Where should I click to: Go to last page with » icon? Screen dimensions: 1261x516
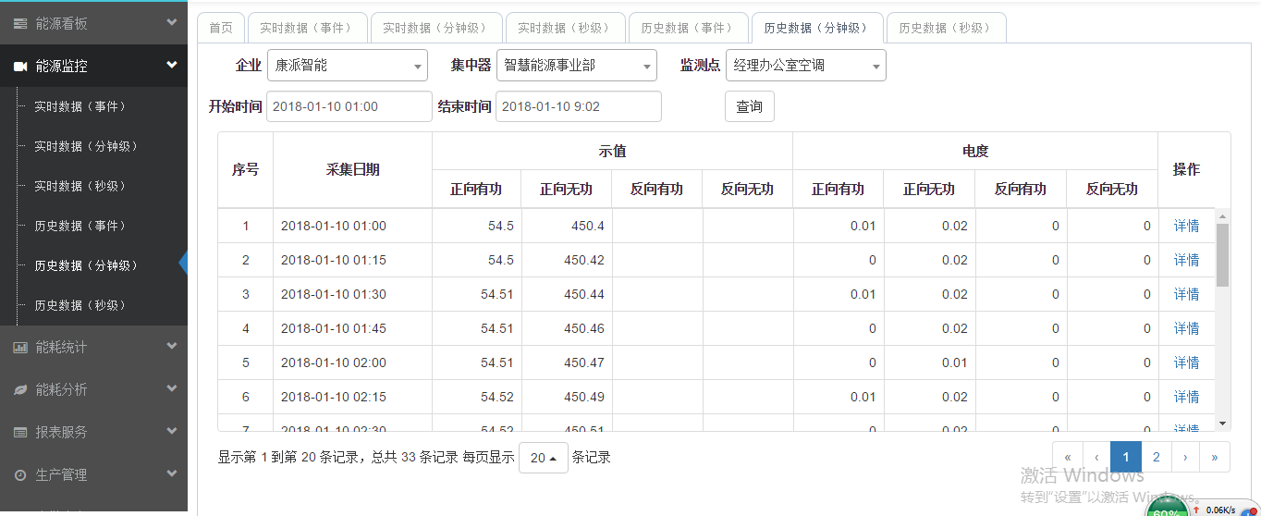[1214, 457]
